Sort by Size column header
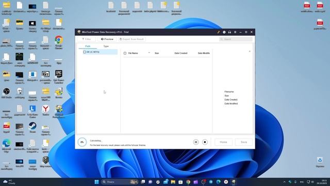 coord(157,53)
